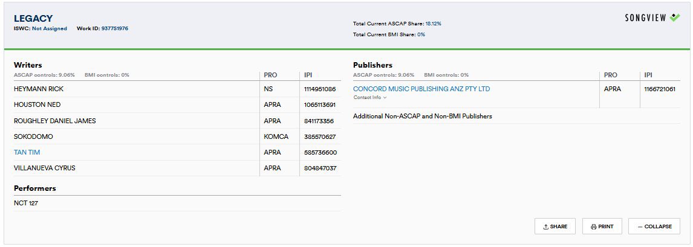Viewport: 693px width, 247px height.
Task: Click the Performers section heading
Action: [35, 188]
